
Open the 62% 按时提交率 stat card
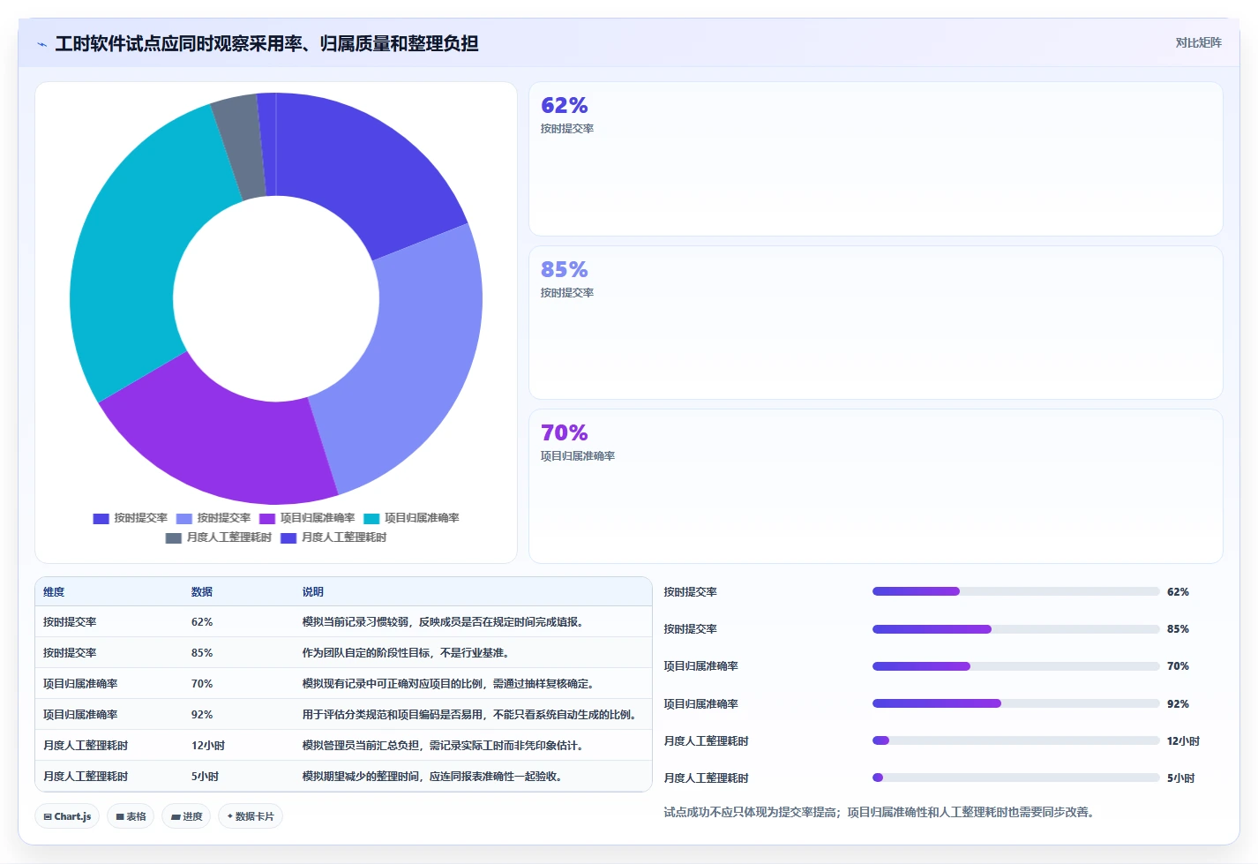tap(875, 159)
